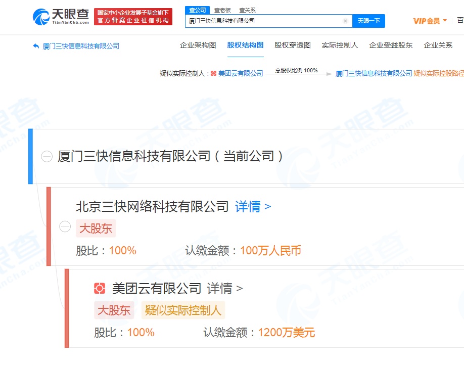464x366 pixels.
Task: Open the 实际控制人 tab
Action: pyautogui.click(x=340, y=45)
